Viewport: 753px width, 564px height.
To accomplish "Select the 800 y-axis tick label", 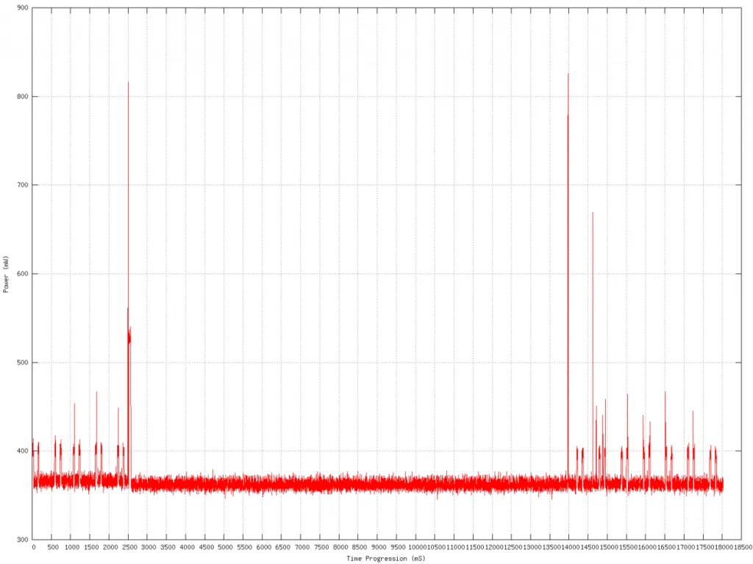I will tap(22, 97).
